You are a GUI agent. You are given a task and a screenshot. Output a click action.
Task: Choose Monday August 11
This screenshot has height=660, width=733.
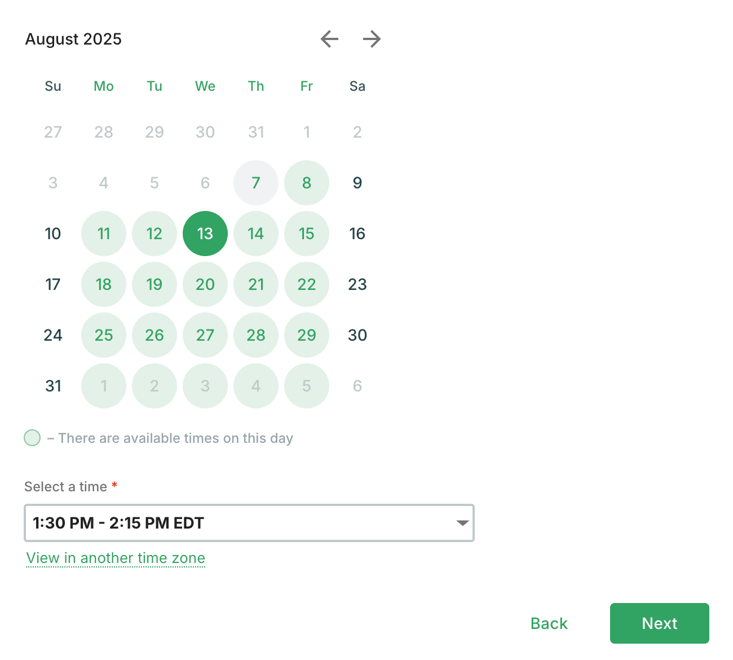click(104, 234)
